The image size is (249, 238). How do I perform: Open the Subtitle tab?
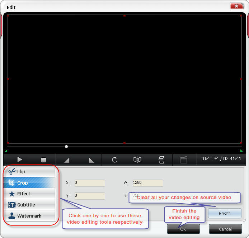[29, 205]
